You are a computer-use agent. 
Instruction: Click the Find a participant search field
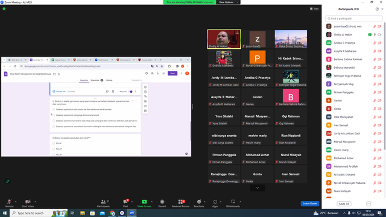coord(354,19)
